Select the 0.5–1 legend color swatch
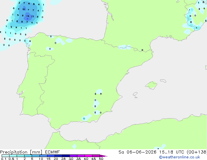This screenshot has width=207, height=160. [13, 156]
